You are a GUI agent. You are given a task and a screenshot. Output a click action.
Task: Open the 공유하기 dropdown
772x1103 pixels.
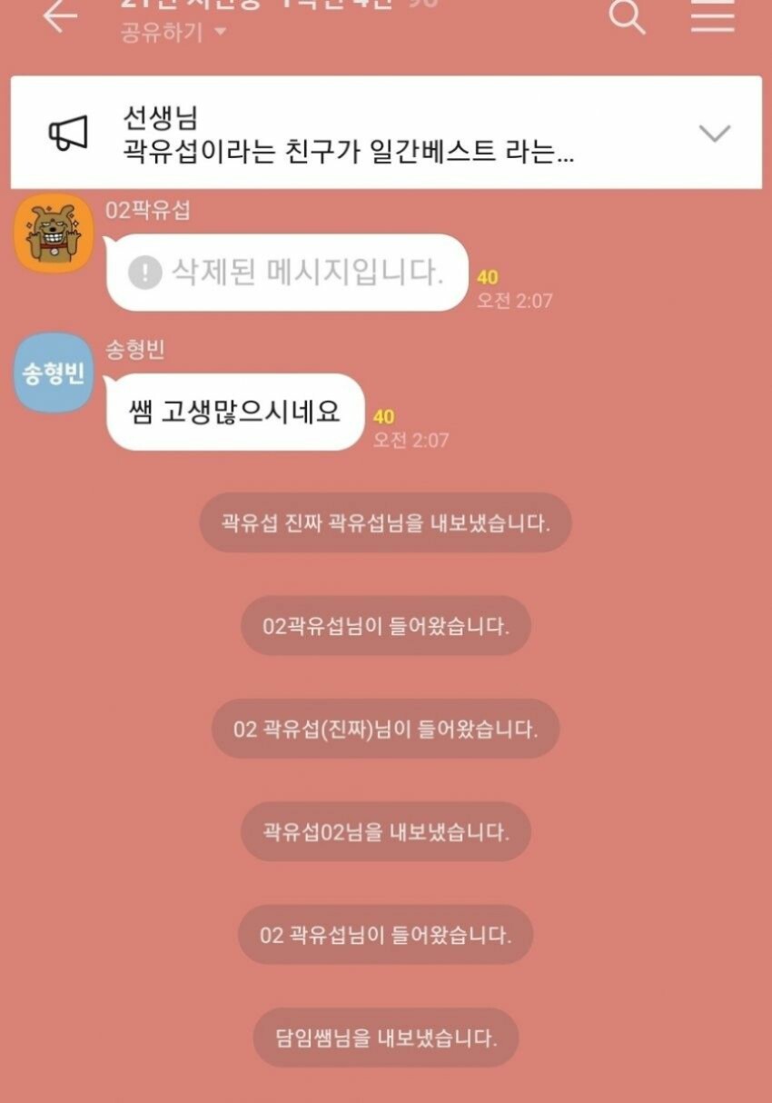pyautogui.click(x=173, y=33)
